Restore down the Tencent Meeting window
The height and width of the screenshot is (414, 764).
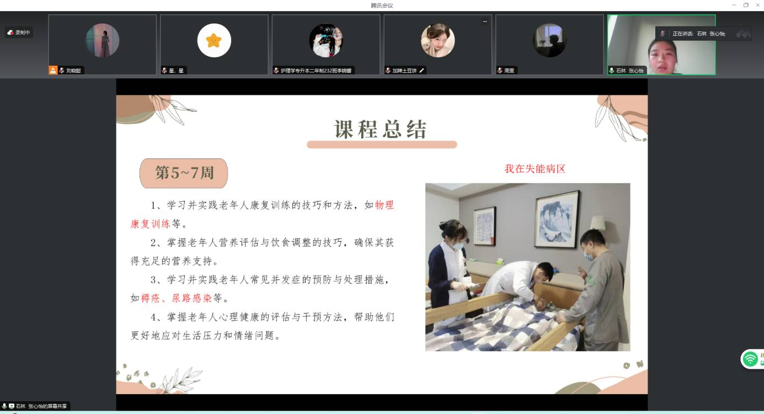746,5
